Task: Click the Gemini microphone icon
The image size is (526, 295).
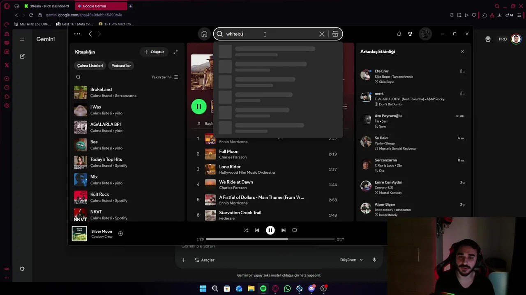Action: click(x=374, y=260)
